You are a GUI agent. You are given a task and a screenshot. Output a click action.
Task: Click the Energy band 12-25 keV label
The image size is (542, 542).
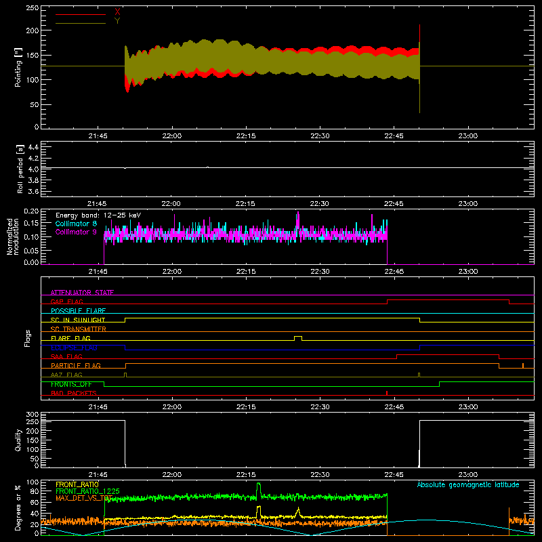(98, 215)
